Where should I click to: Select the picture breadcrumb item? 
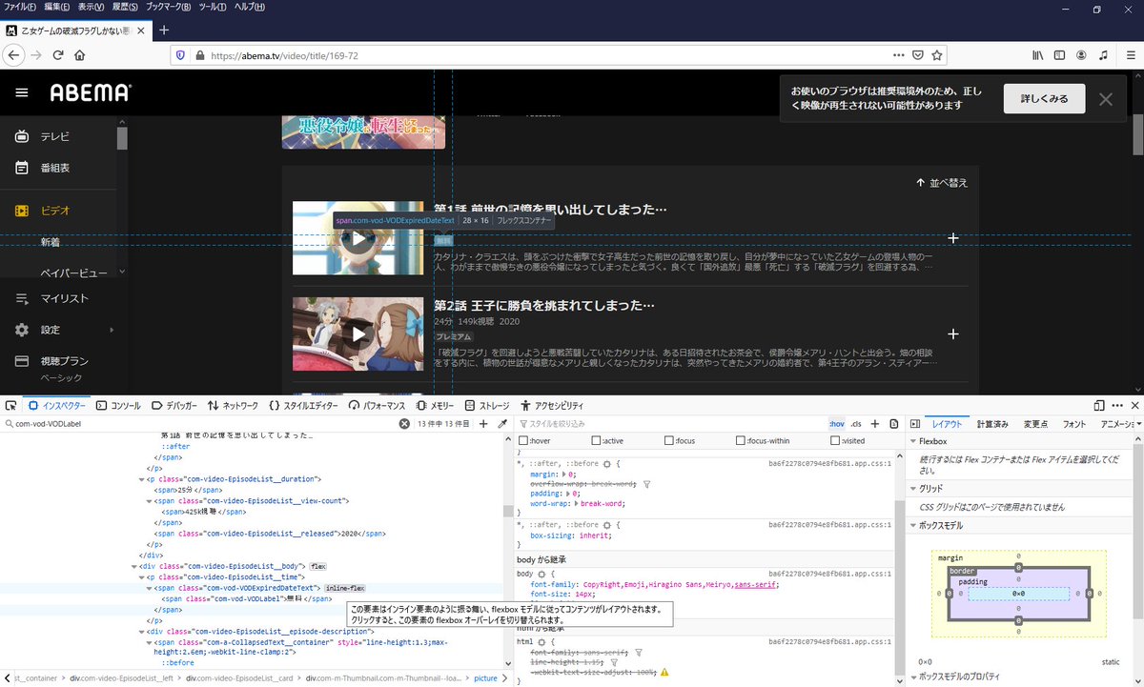(485, 678)
